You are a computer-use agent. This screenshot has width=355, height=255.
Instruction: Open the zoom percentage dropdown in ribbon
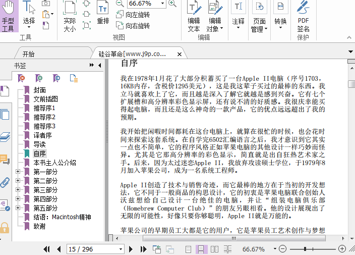click(162, 4)
